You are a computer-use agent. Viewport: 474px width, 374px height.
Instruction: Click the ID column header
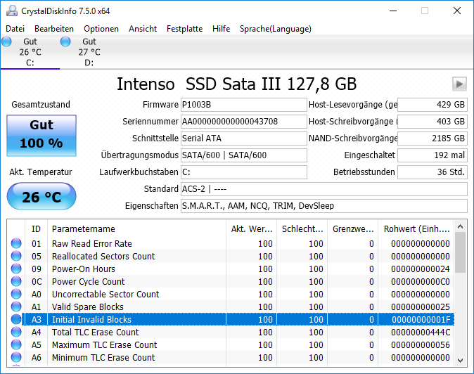[36, 228]
